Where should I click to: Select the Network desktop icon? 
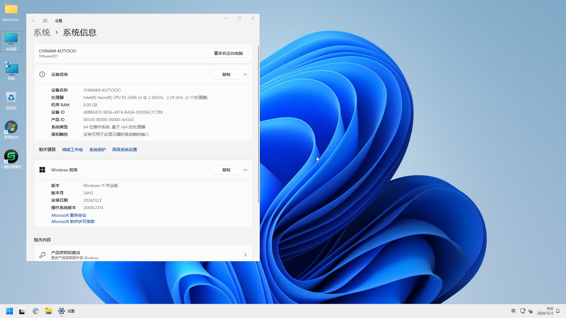(11, 71)
